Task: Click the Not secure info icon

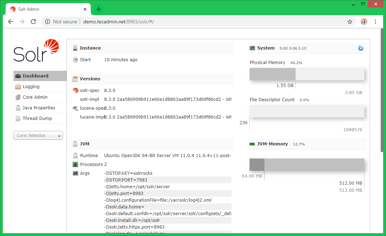Action: [47, 22]
